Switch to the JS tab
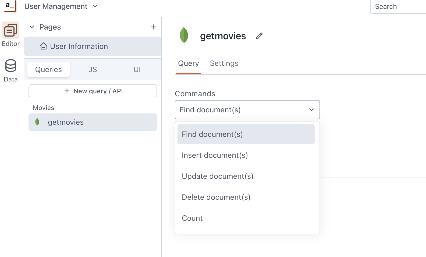 coord(93,70)
